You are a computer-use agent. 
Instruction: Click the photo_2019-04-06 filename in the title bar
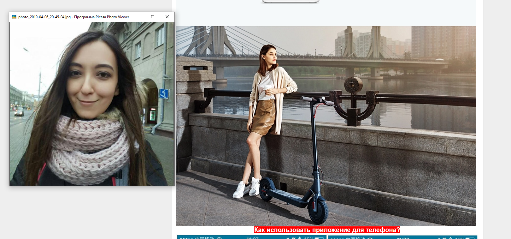[44, 17]
